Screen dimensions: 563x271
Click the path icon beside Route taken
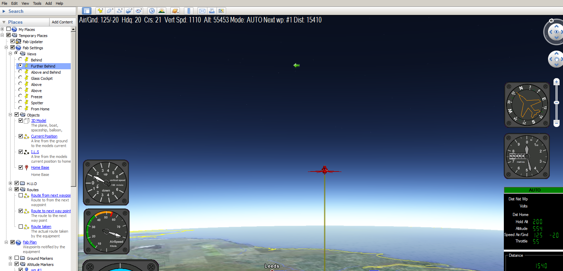coord(27,227)
